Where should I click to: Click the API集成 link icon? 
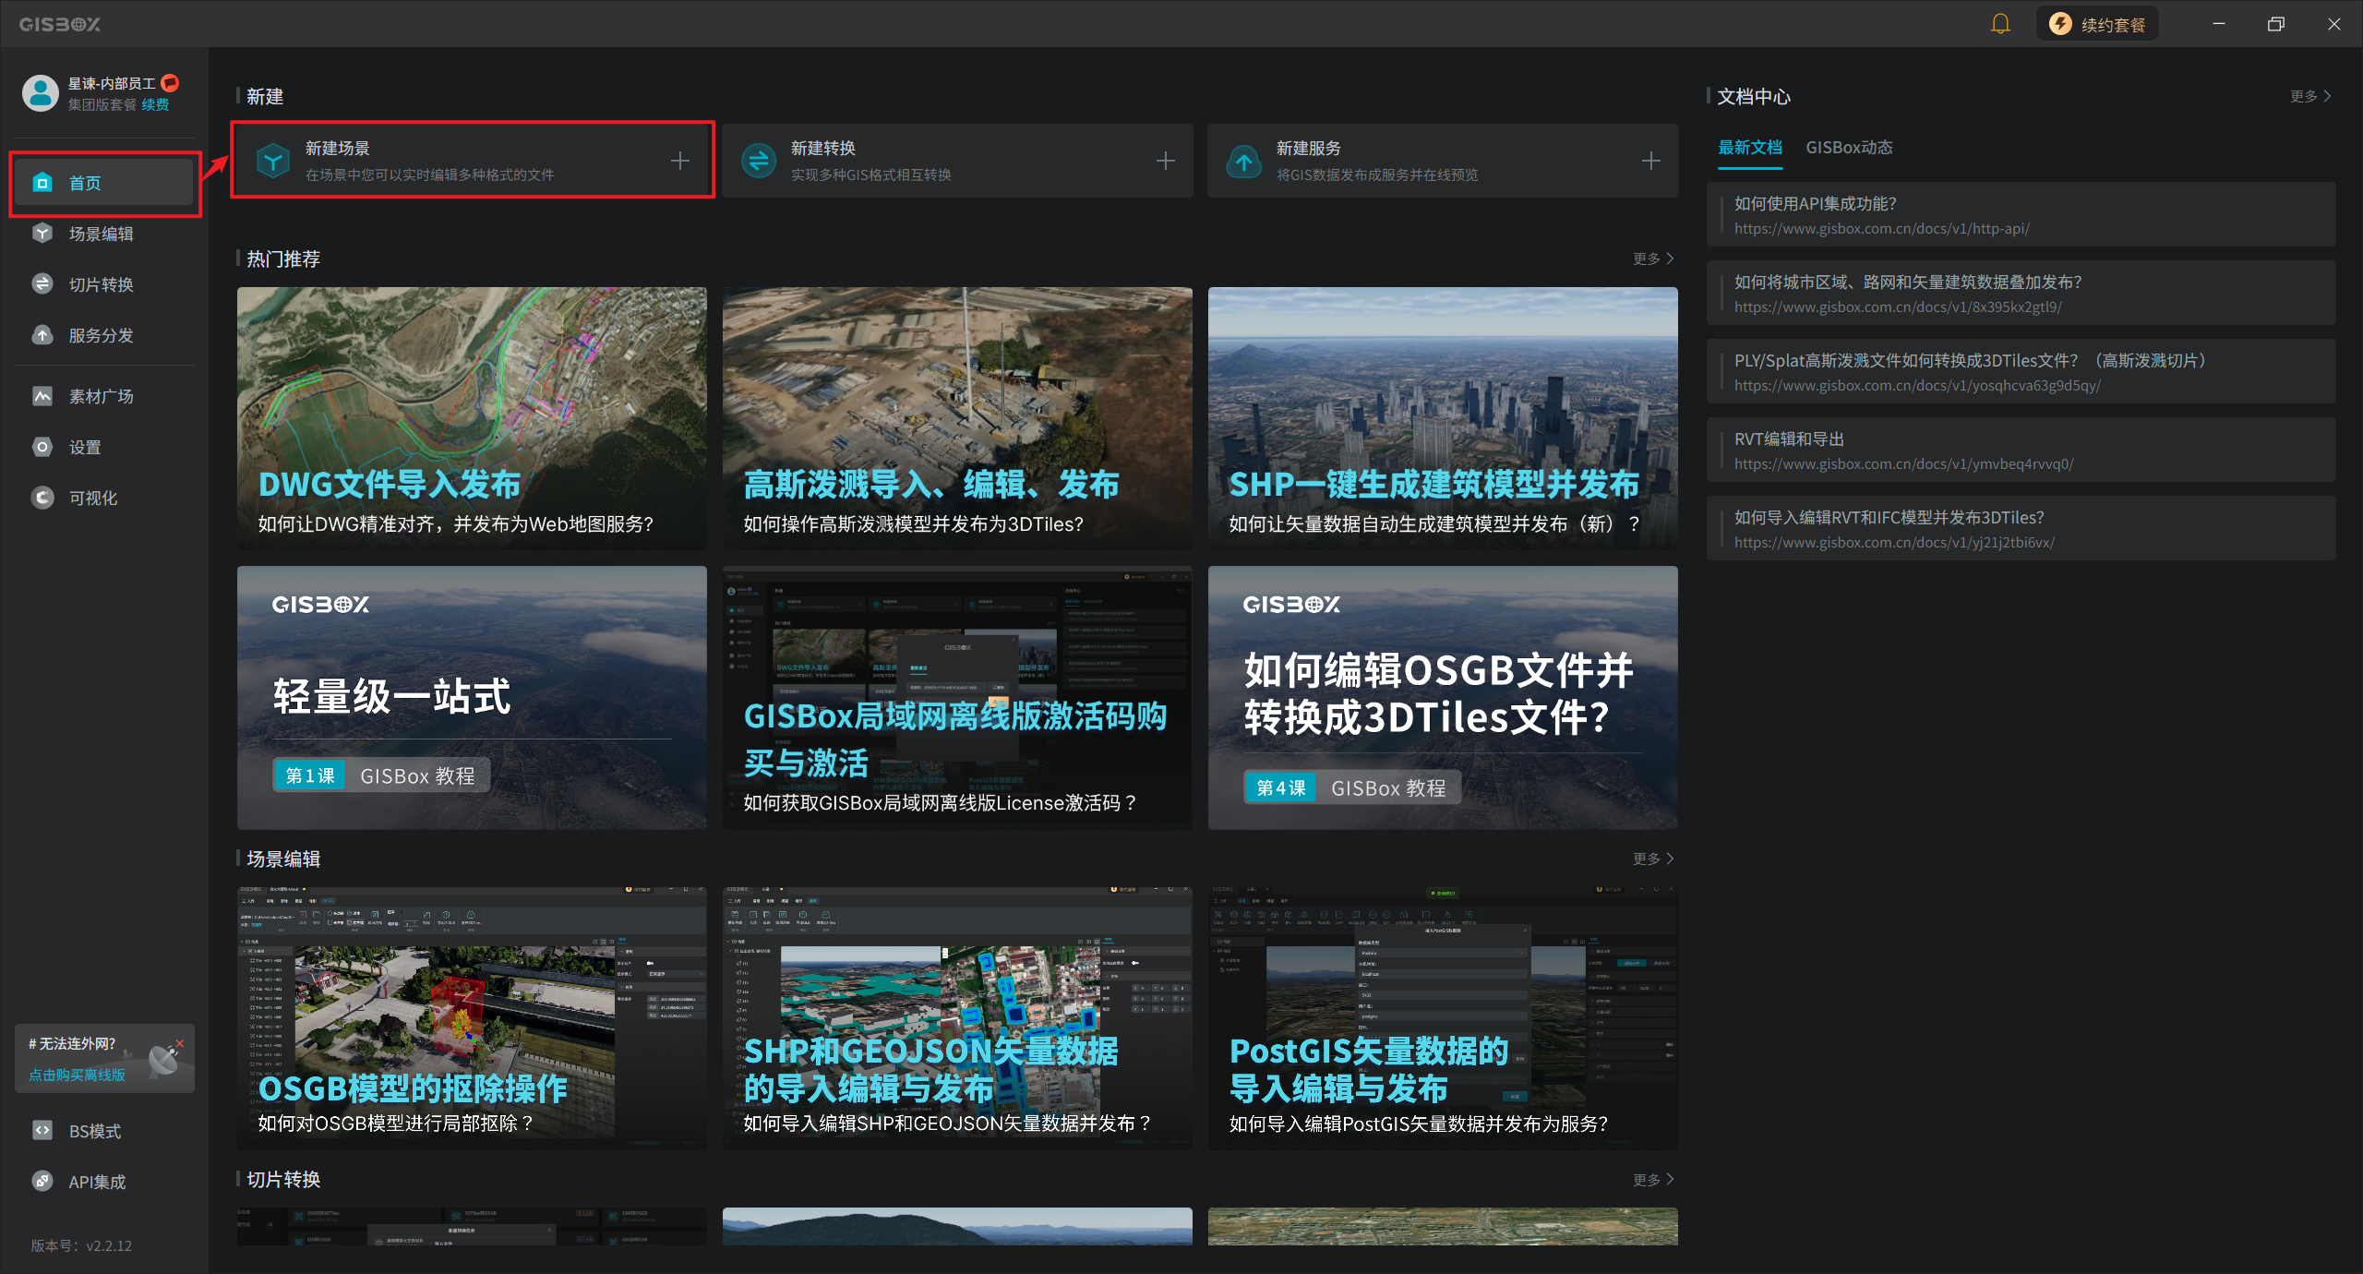click(x=42, y=1182)
